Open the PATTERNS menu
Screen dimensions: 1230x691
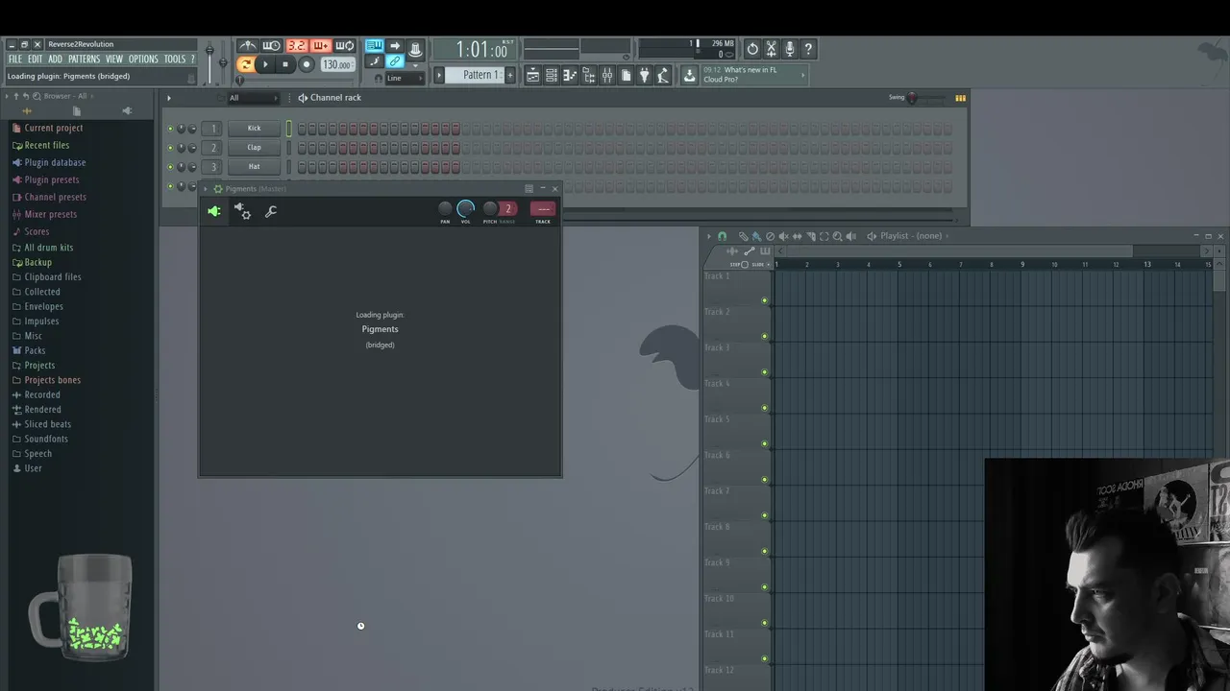tap(84, 60)
